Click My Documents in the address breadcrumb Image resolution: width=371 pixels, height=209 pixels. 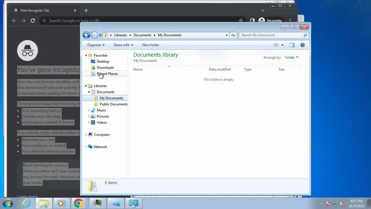point(170,35)
